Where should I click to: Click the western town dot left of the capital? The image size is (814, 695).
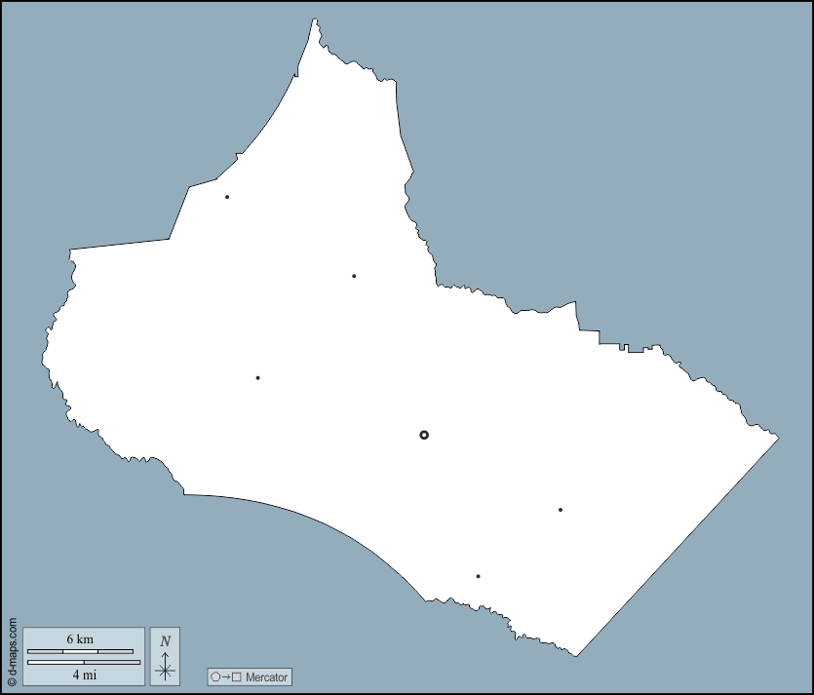point(257,377)
